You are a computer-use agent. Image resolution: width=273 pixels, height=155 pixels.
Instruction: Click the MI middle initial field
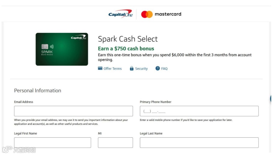click(x=115, y=142)
